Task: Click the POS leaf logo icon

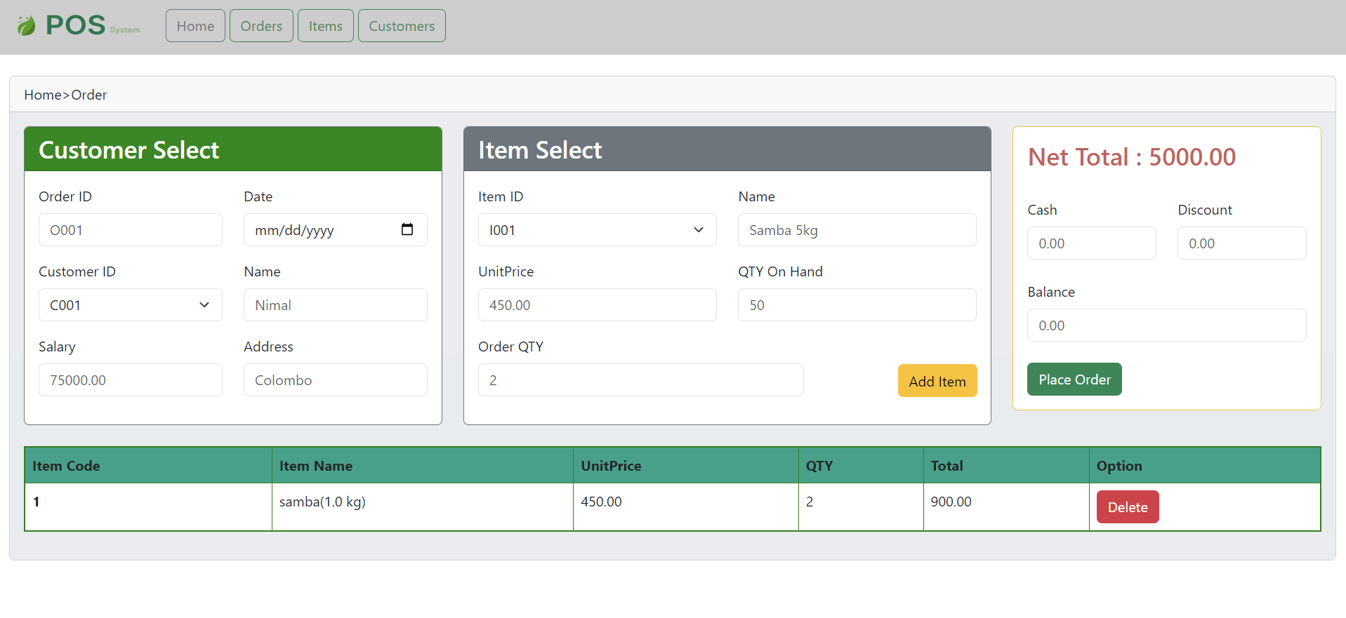Action: coord(26,26)
